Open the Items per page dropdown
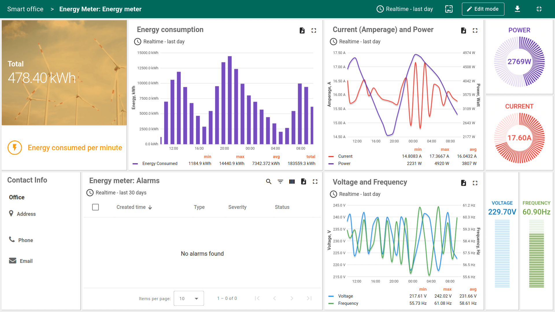555x312 pixels. [188, 298]
